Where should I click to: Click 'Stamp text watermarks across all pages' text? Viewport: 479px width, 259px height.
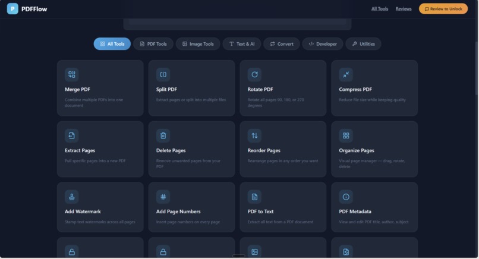coord(100,222)
